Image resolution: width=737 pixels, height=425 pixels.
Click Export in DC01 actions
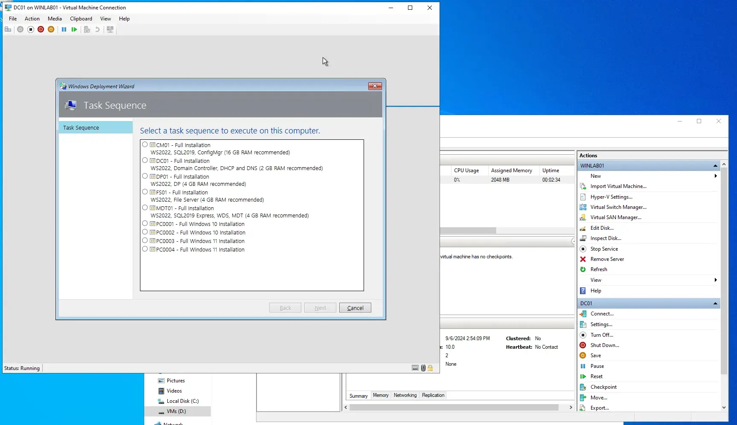pyautogui.click(x=600, y=408)
